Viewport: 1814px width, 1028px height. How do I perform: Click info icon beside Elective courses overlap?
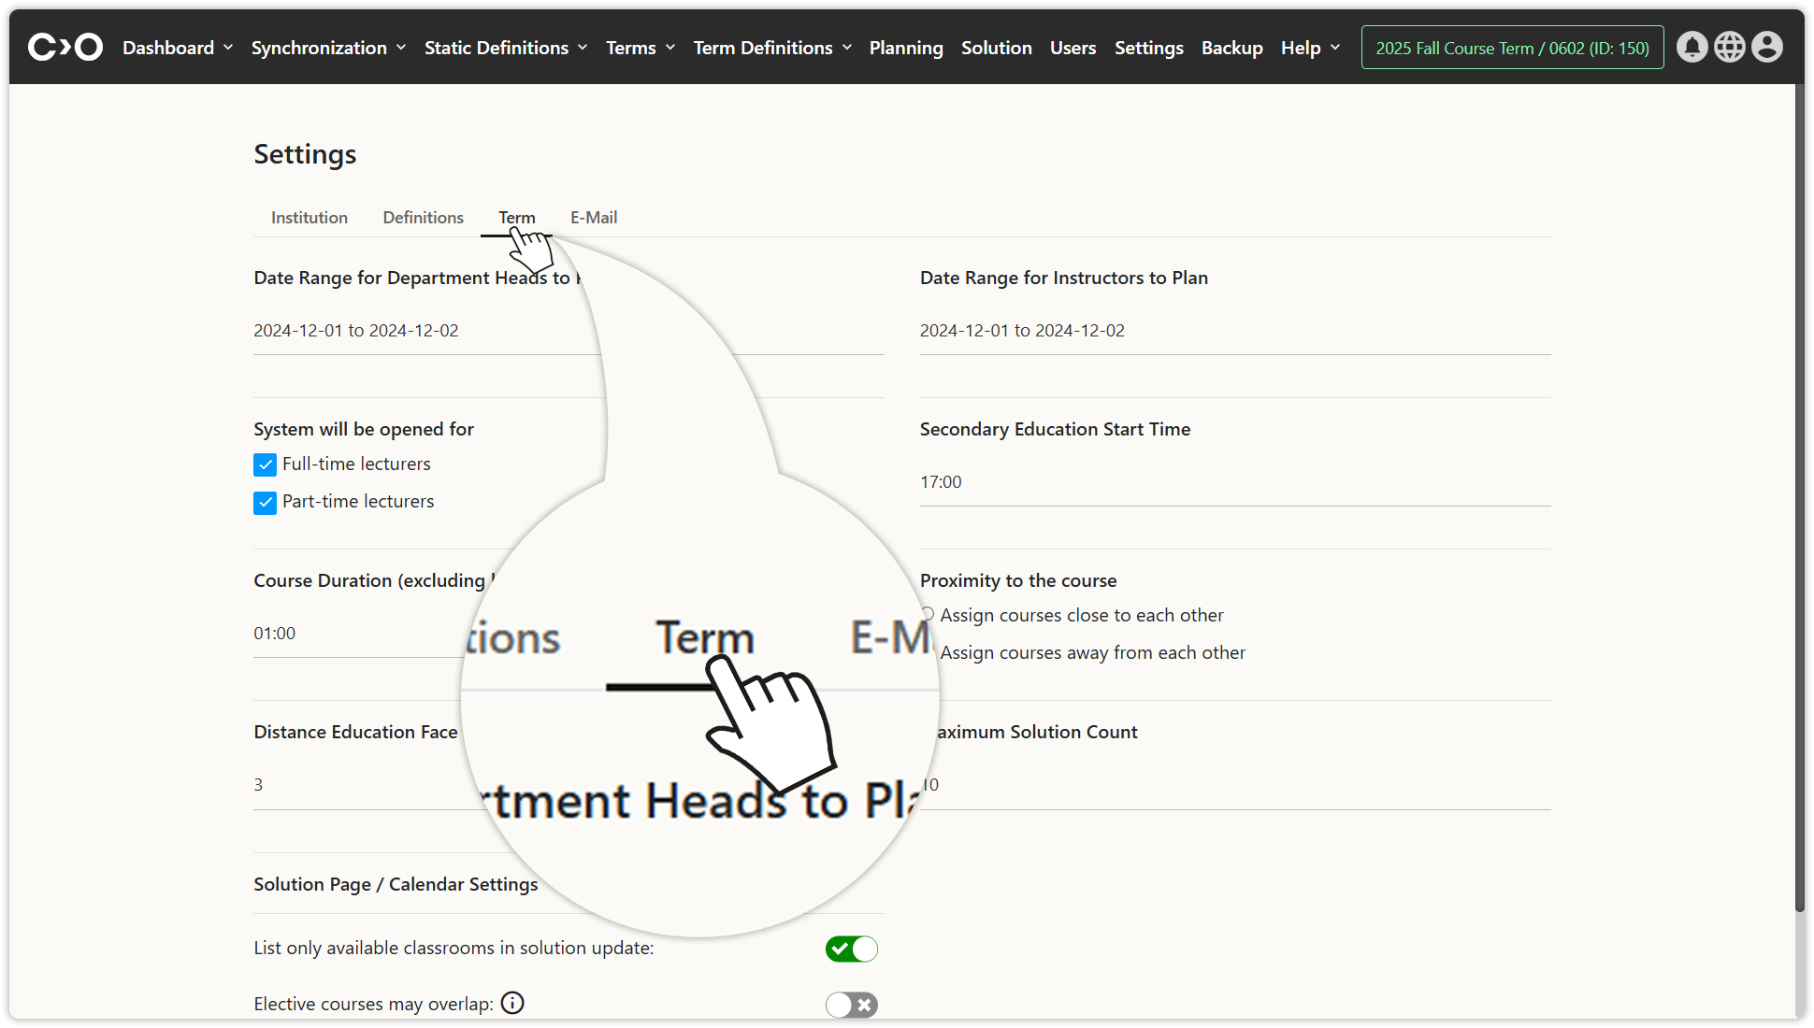(512, 1003)
